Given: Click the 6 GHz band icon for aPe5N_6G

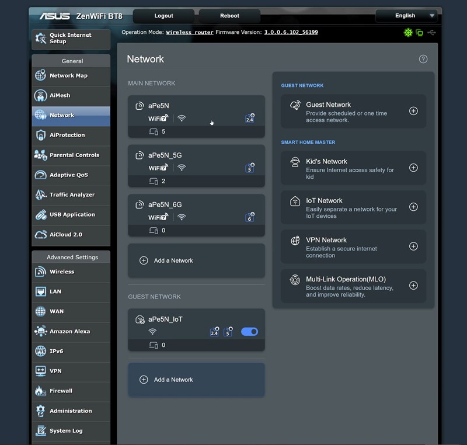Looking at the screenshot, I should pos(250,217).
